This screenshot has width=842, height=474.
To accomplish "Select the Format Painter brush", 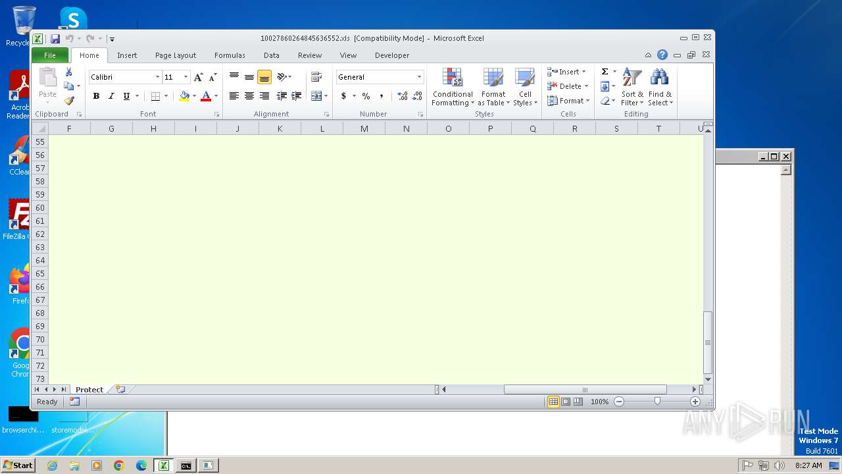I will tap(68, 101).
